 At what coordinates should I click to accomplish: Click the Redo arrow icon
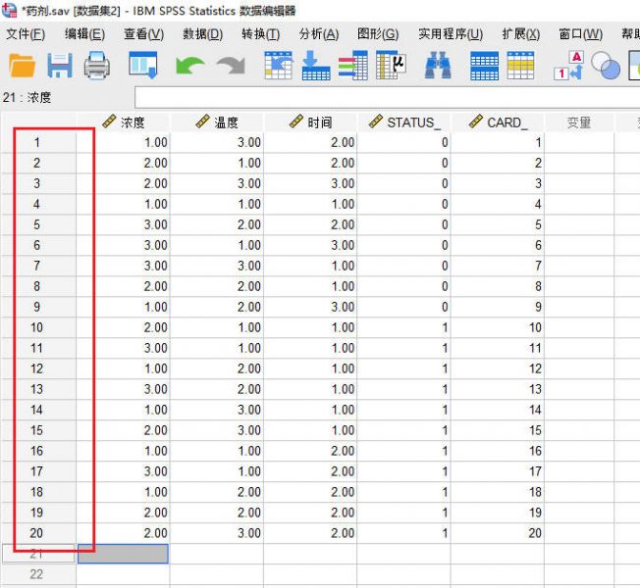tap(230, 66)
